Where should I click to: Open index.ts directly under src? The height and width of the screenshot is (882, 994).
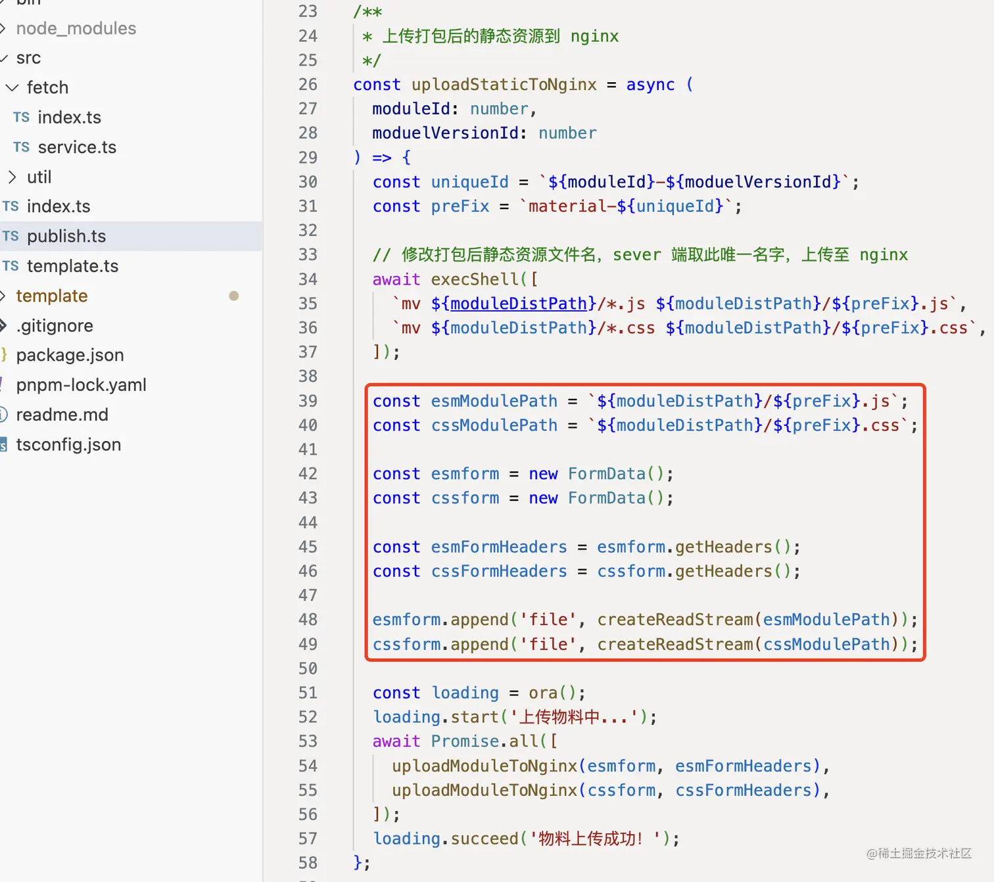[x=59, y=206]
